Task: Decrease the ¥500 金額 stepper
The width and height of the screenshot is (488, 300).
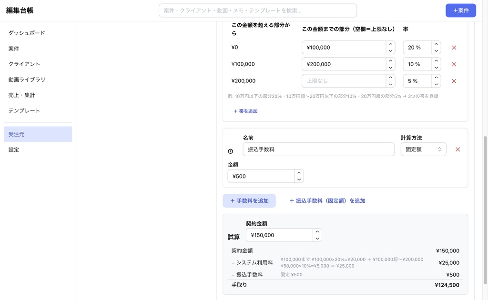Action: click(299, 180)
